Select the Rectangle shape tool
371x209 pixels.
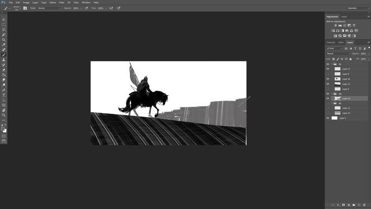point(3,105)
